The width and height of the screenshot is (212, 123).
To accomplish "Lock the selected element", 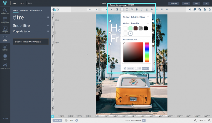I will pyautogui.click(x=209, y=9).
